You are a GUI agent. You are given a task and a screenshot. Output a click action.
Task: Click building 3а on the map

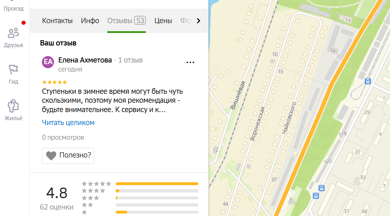[333, 50]
